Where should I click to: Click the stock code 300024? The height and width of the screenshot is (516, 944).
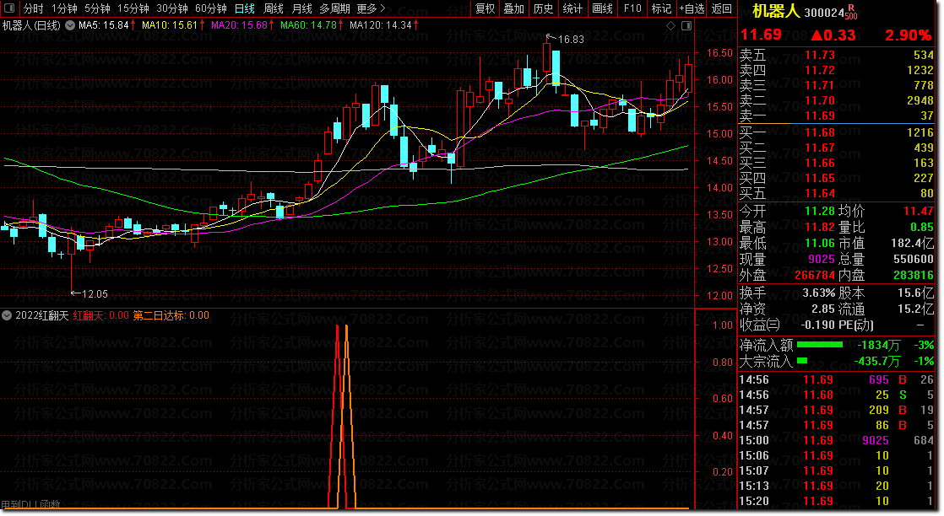coord(824,13)
